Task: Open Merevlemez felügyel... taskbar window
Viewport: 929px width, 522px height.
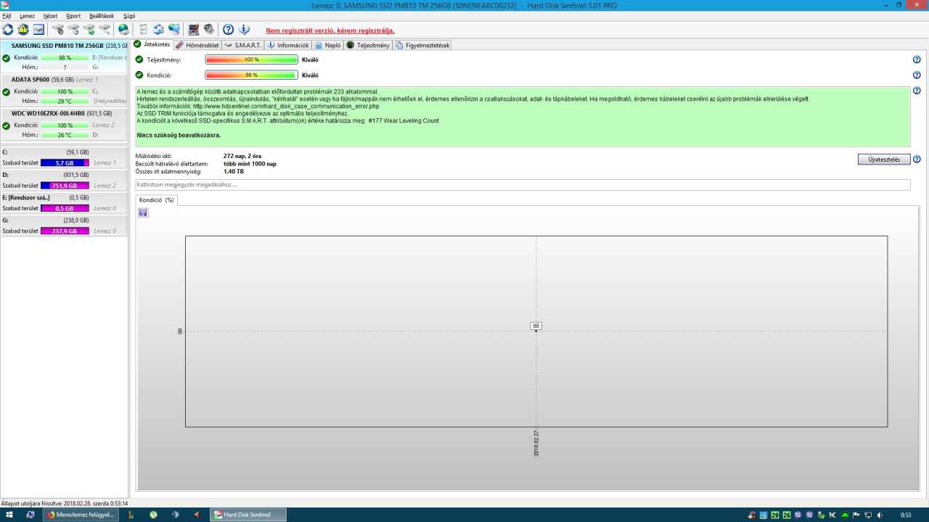Action: (x=80, y=515)
